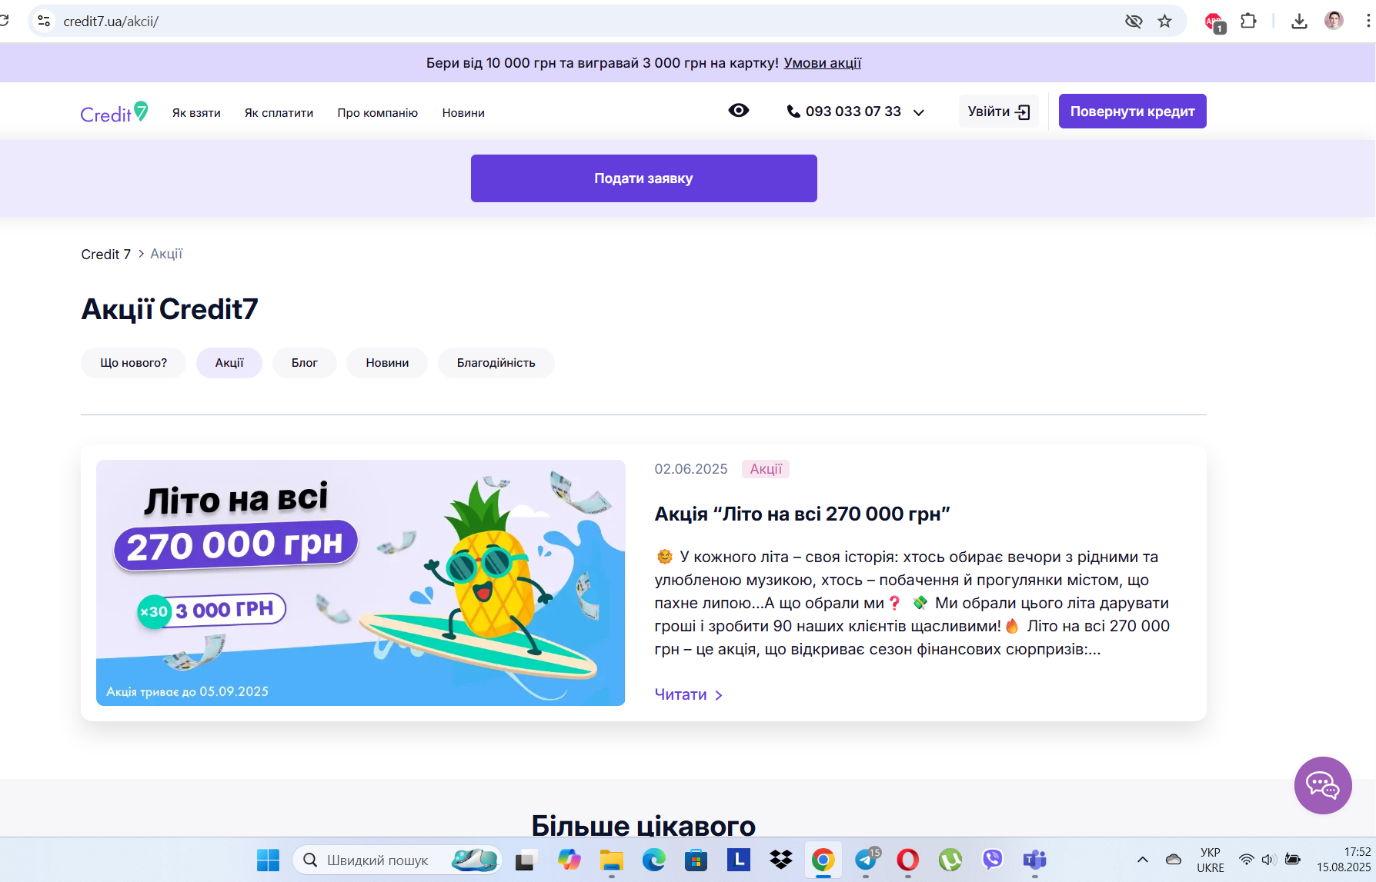Toggle the accessibility eye icon in header

739,111
